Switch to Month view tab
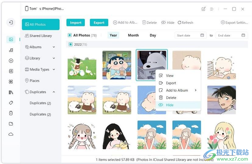 [x=133, y=35]
